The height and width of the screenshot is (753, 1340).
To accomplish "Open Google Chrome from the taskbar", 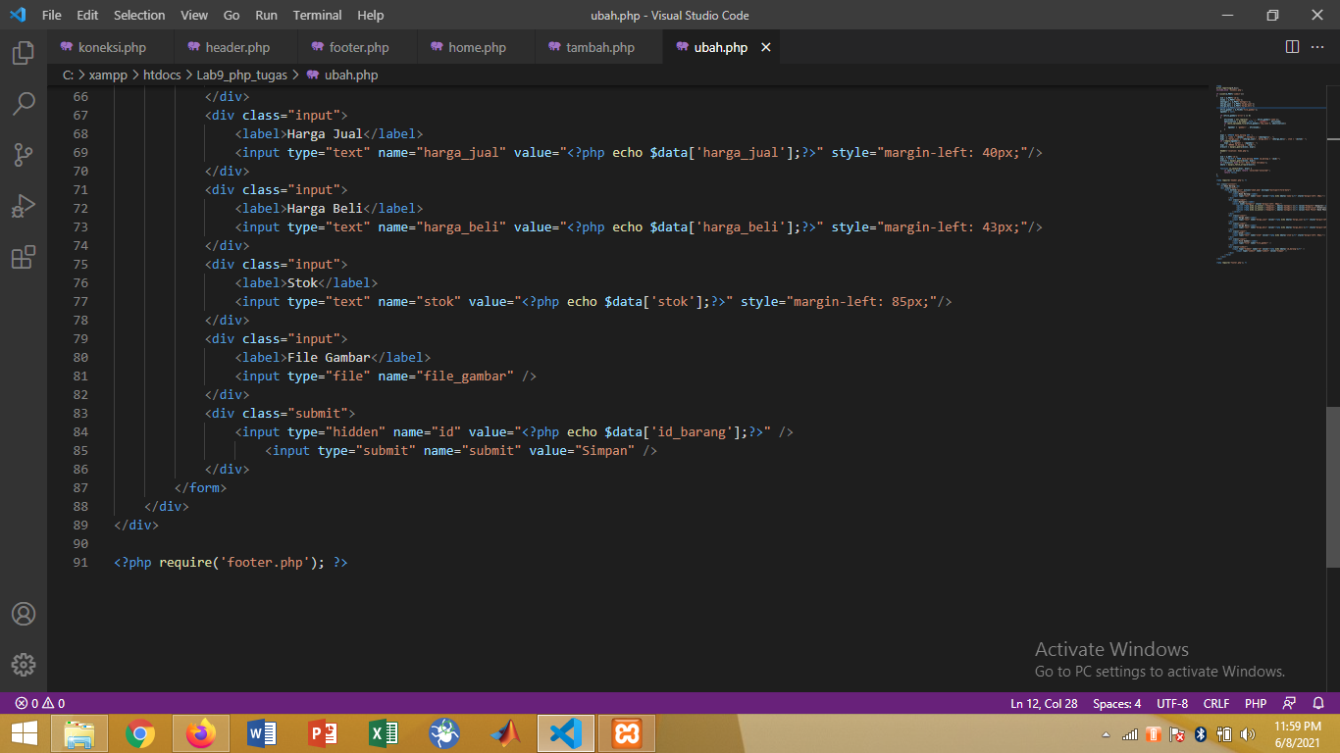I will coord(140,733).
